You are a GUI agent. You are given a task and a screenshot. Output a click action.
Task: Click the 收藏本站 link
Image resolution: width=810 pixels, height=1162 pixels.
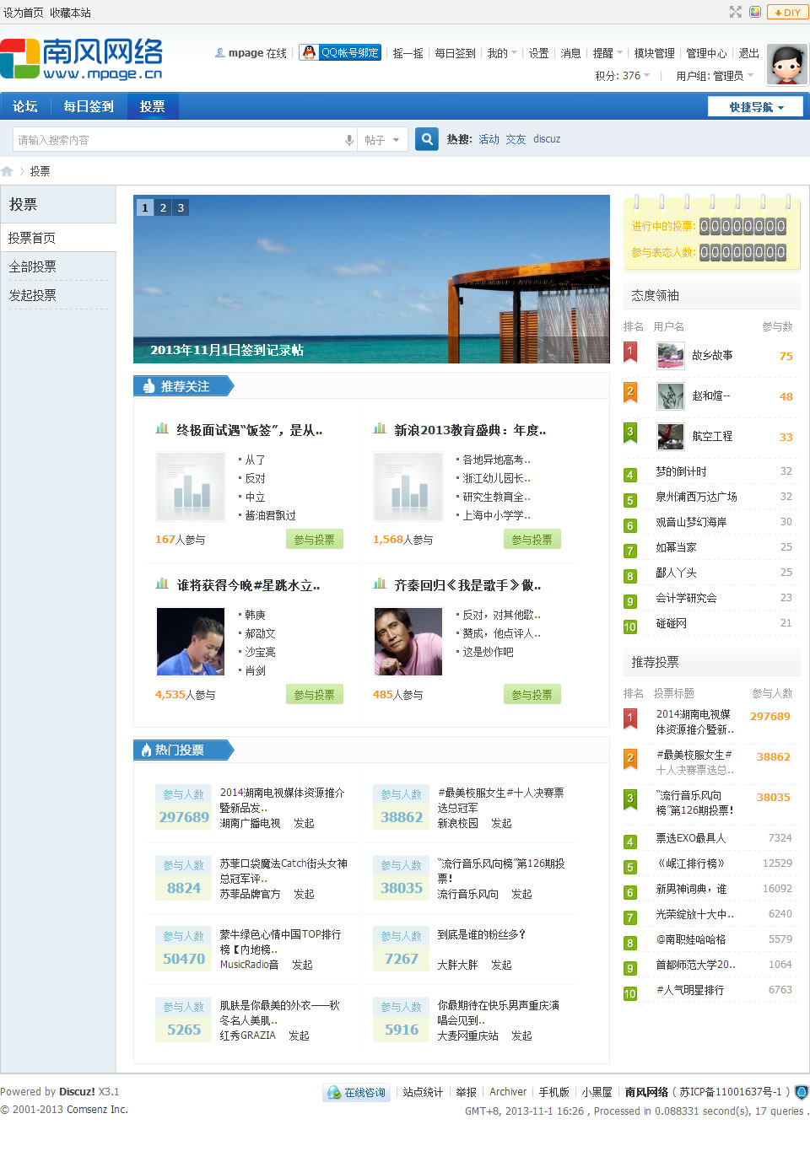[70, 13]
